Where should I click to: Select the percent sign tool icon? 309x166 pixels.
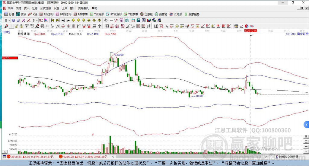[166, 26]
